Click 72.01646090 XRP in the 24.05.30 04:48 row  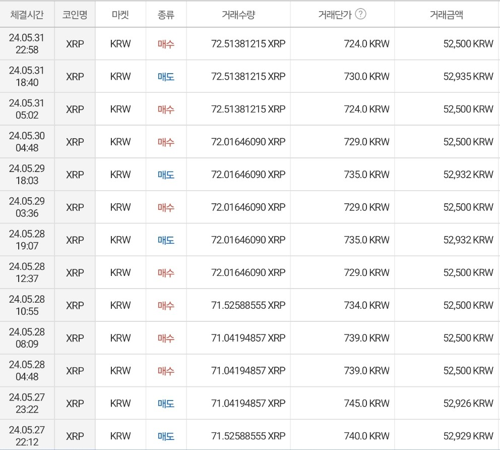248,142
